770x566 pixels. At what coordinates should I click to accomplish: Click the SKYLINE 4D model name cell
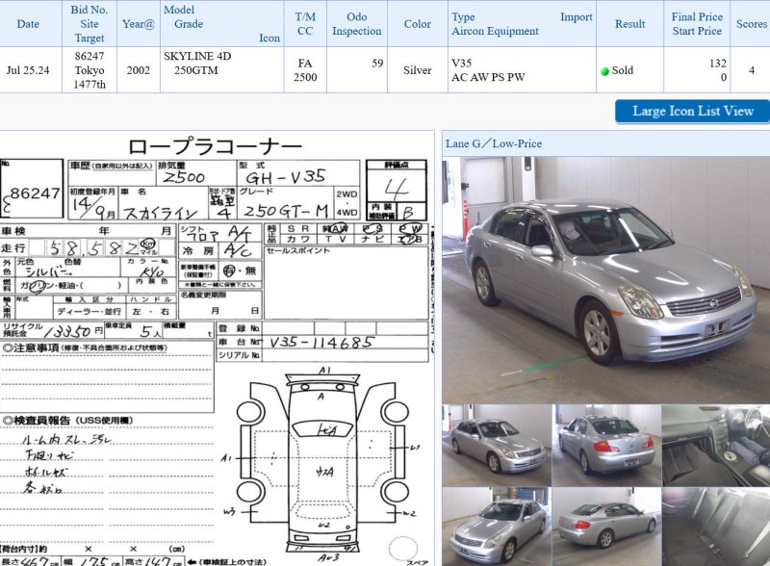pyautogui.click(x=197, y=57)
